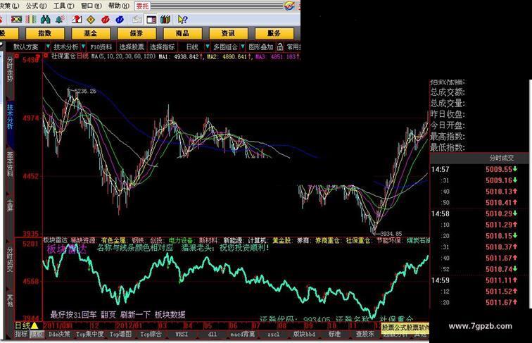Click the 债券 yellow button
This screenshot has width=532, height=343.
click(x=137, y=33)
